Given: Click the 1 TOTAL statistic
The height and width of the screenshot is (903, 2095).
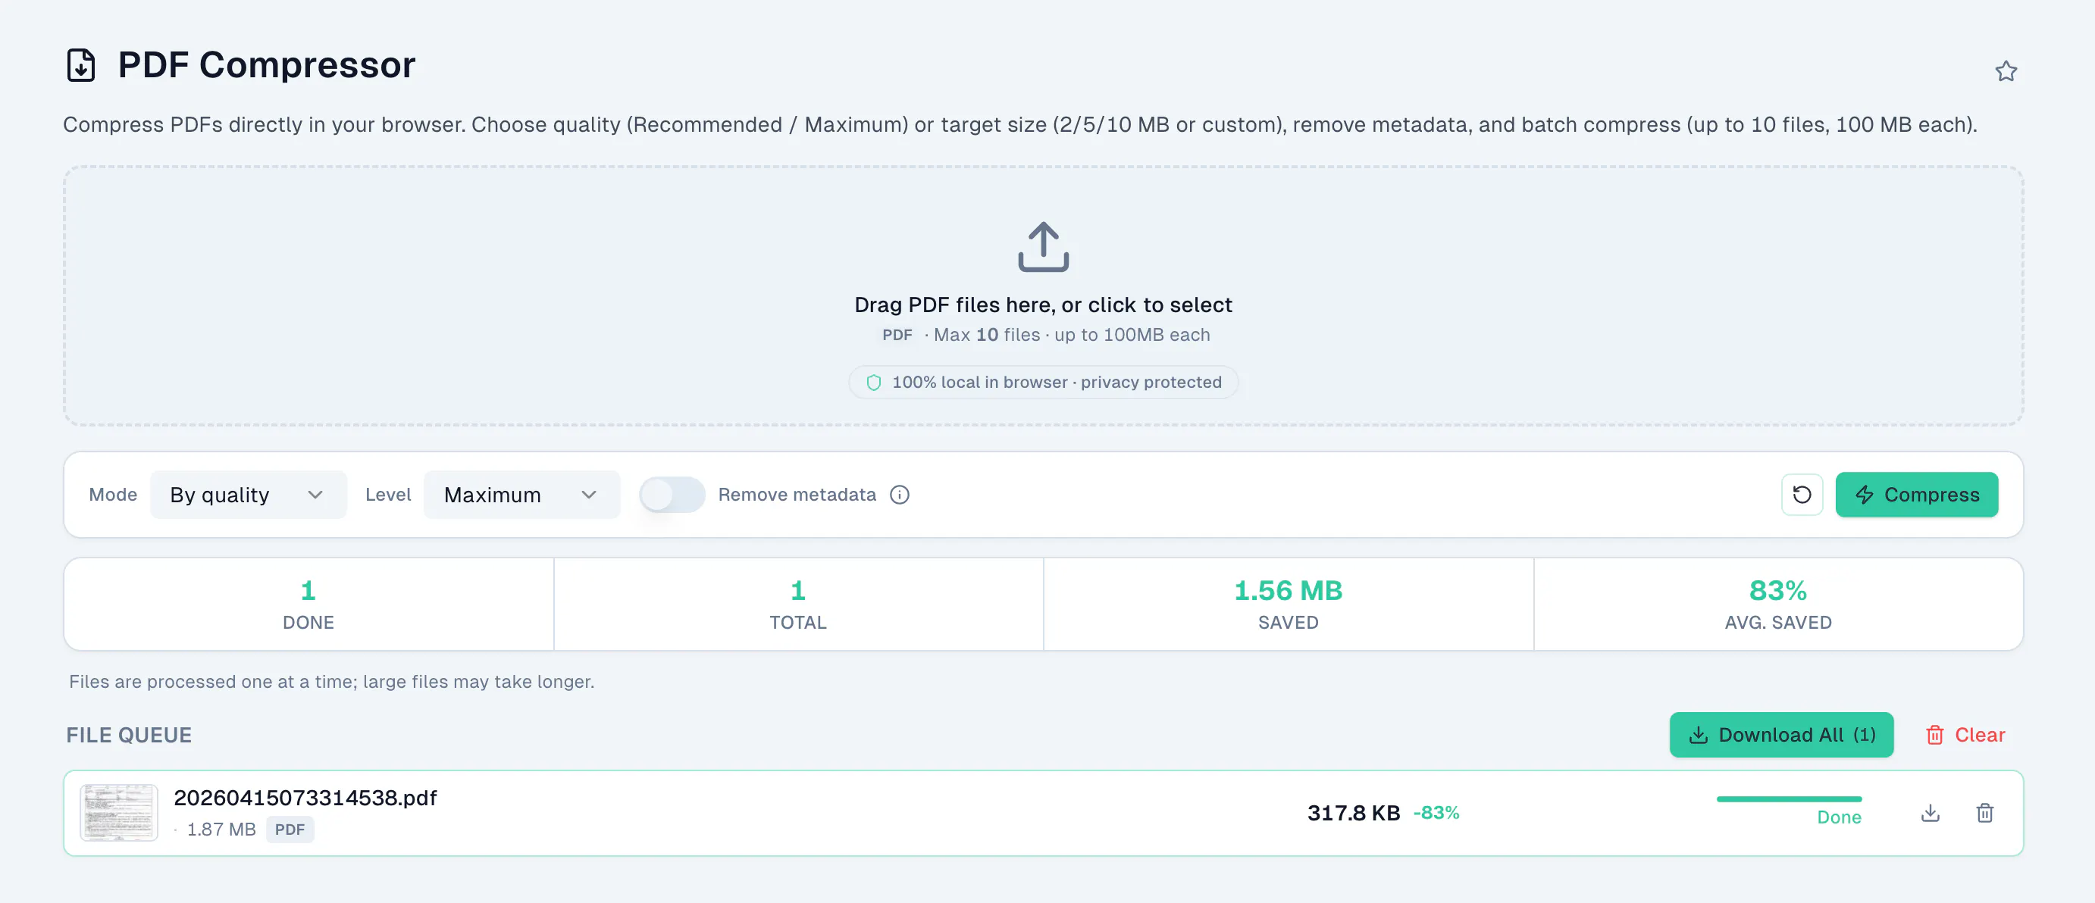Looking at the screenshot, I should (x=798, y=604).
